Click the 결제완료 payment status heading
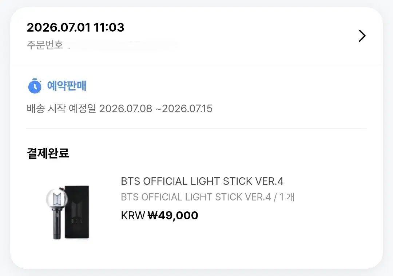Screen dimensions: 393x276 click(48, 153)
